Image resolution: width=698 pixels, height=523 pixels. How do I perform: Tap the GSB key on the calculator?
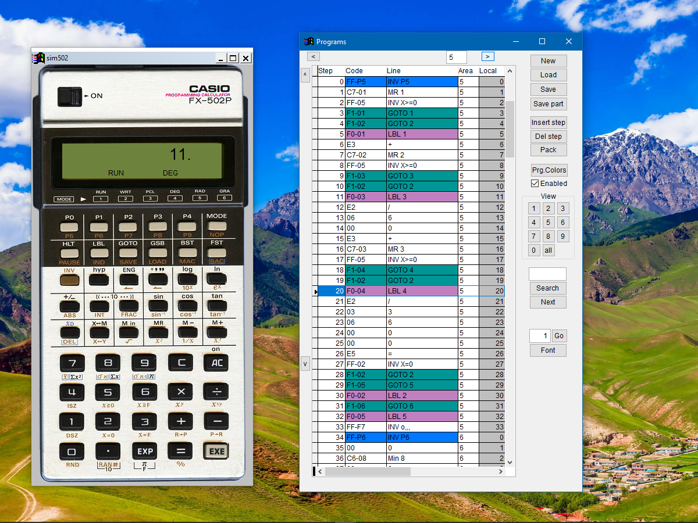pyautogui.click(x=158, y=253)
